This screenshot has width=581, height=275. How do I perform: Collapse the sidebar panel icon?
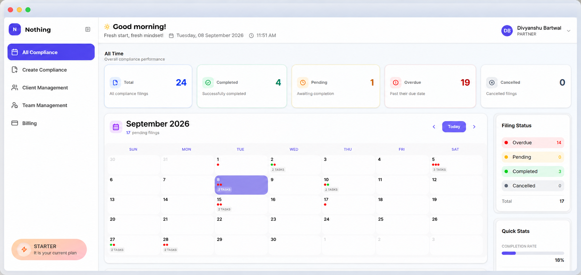click(88, 30)
